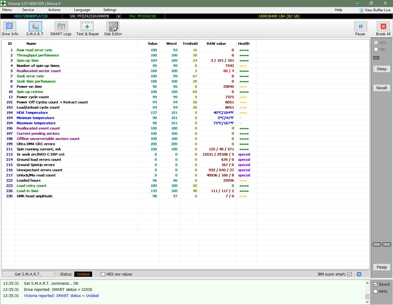Click the log scroll up arrow
Image resolution: width=393 pixels, height=305 pixels.
click(367, 283)
